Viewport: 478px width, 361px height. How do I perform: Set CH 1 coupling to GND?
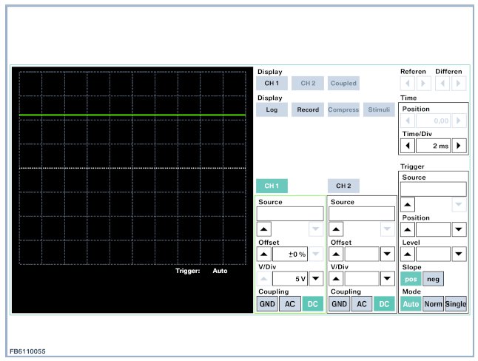click(x=266, y=304)
